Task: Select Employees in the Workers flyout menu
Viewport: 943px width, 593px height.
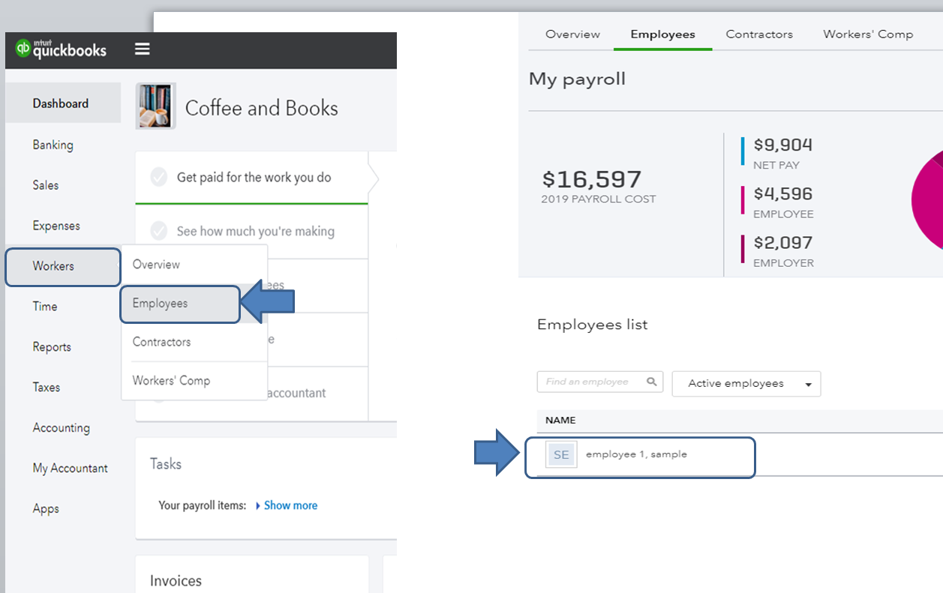Action: pyautogui.click(x=180, y=304)
